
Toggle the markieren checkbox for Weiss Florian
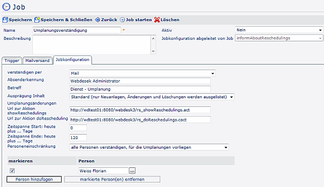coord(12,170)
